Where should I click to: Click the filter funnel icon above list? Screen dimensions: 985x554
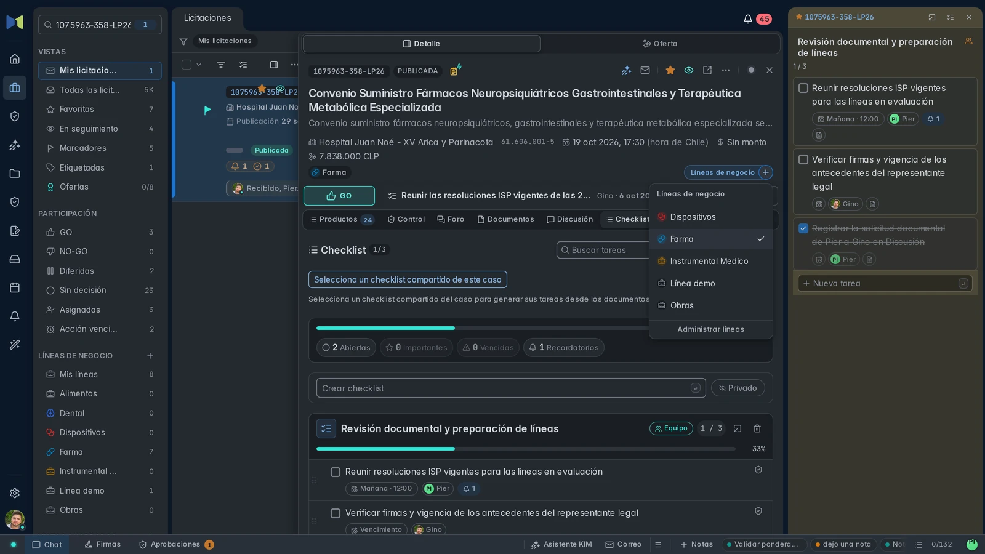(183, 41)
